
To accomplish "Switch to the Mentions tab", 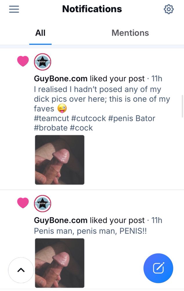I will [x=130, y=33].
